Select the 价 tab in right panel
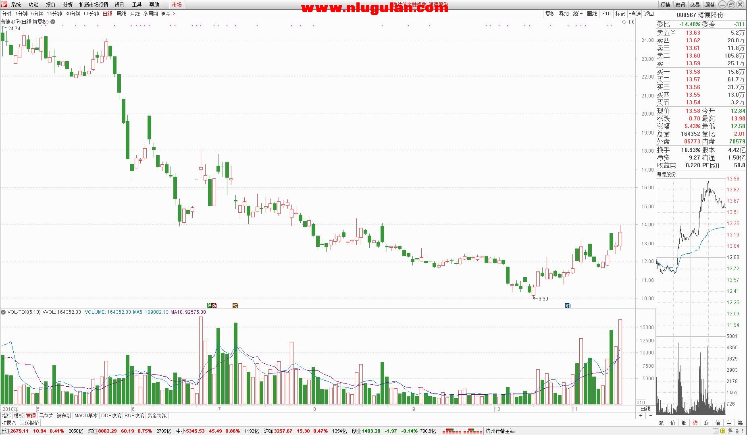747x435 pixels. pos(673,423)
